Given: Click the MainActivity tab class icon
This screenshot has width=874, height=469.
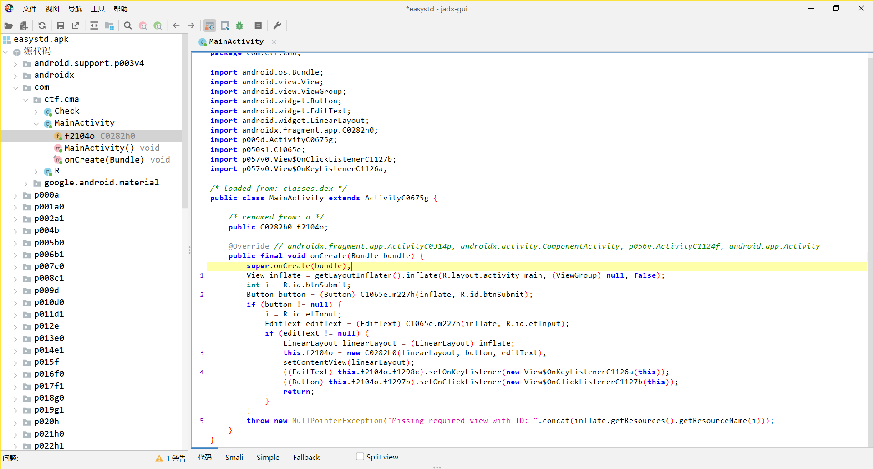Looking at the screenshot, I should (x=203, y=42).
